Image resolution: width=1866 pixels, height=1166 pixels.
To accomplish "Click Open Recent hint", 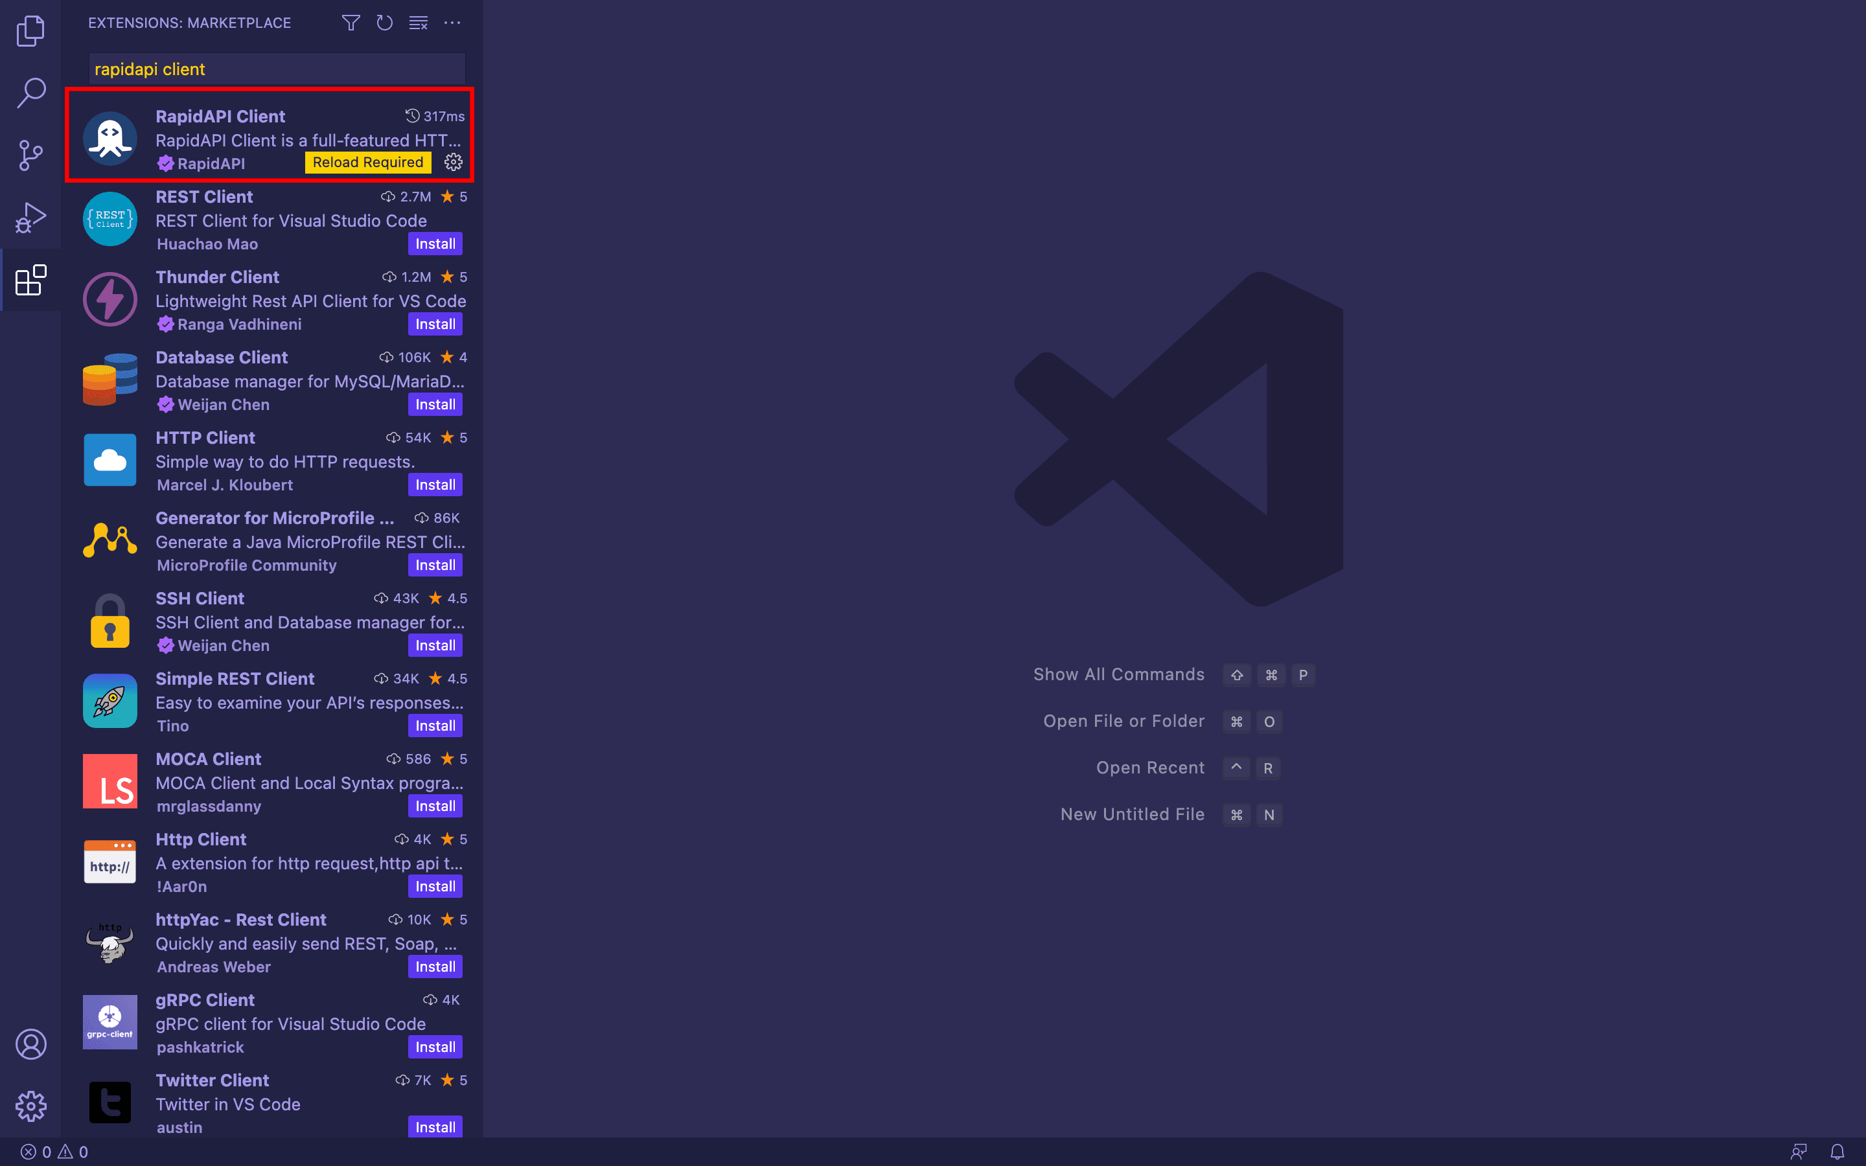I will (x=1151, y=768).
